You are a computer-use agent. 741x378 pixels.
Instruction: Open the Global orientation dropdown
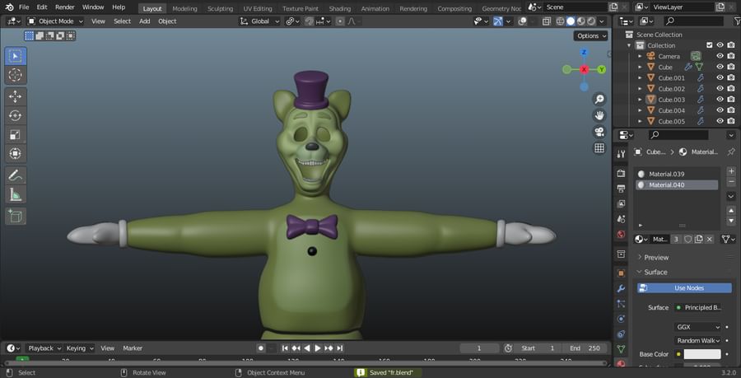click(x=259, y=21)
